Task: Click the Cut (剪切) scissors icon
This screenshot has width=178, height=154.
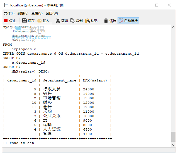Action: pos(58,21)
